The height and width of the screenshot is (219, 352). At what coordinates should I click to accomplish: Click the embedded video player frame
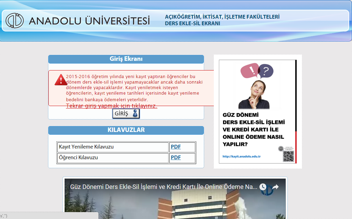tap(175, 199)
